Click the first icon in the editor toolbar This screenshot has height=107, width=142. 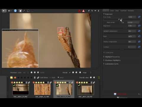pyautogui.click(x=4, y=11)
